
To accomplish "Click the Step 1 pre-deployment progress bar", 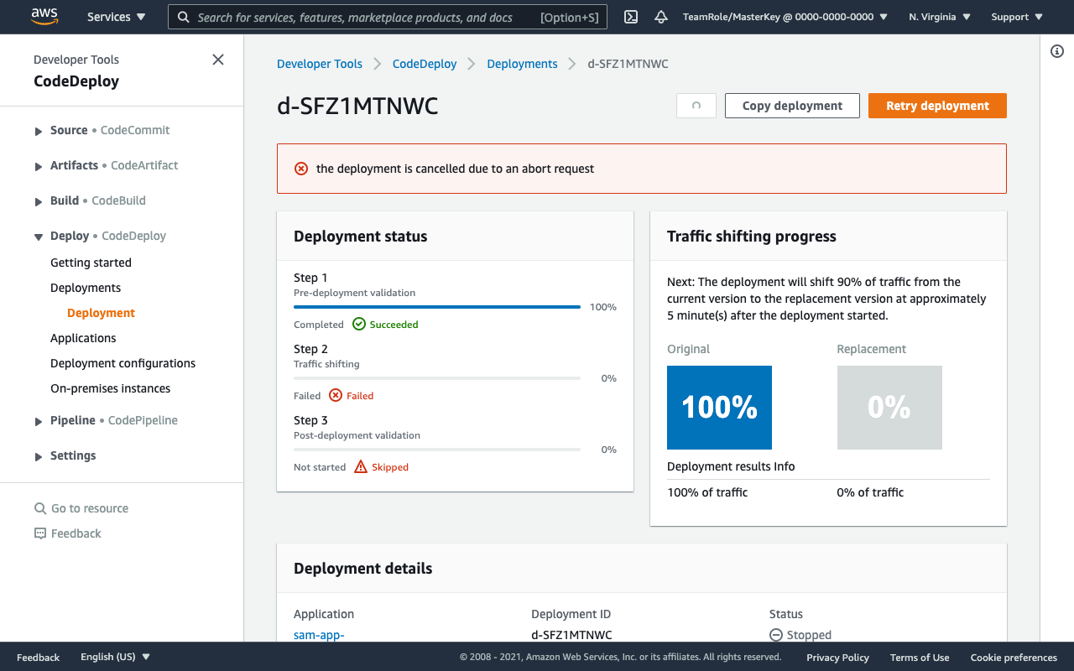I will coord(437,307).
